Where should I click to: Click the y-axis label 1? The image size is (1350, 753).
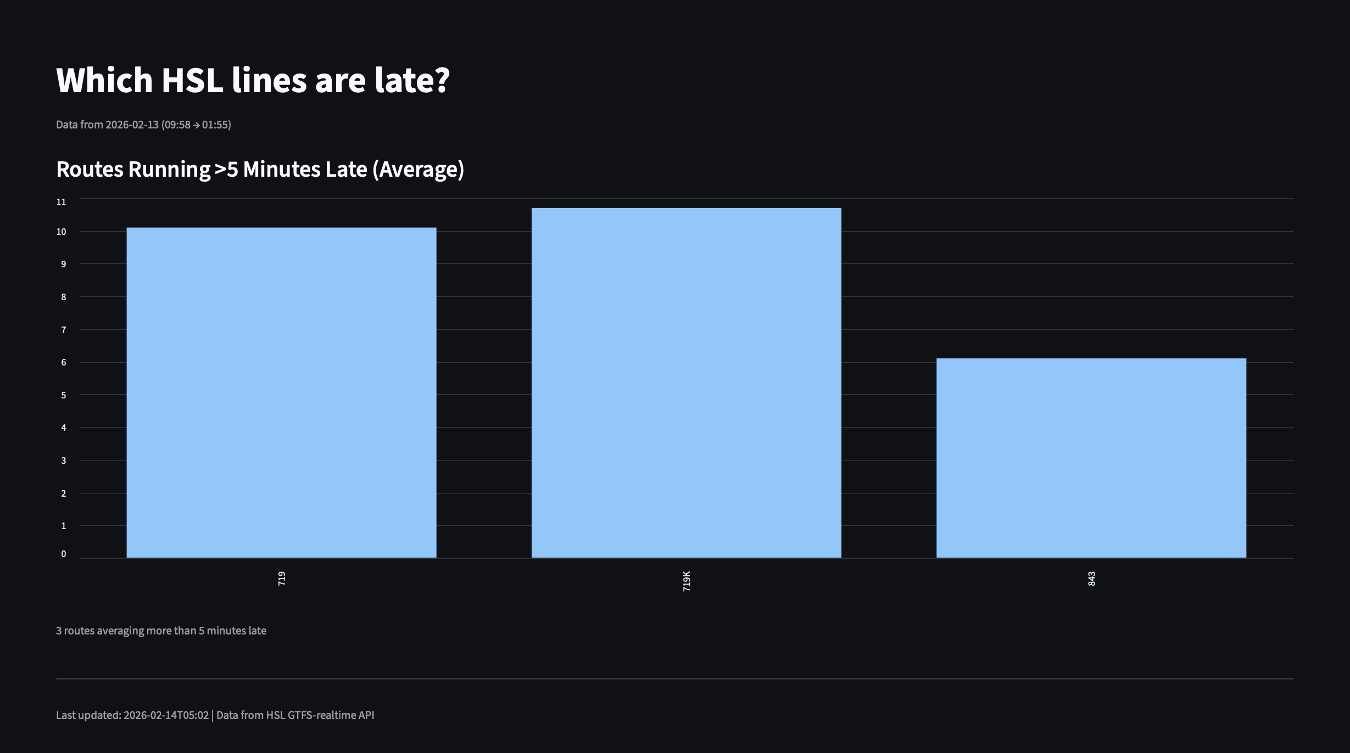point(63,526)
